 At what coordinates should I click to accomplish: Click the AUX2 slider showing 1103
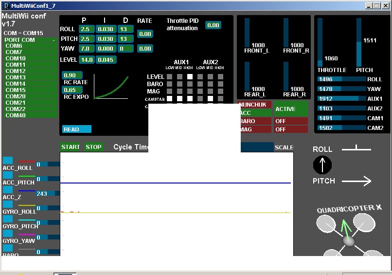pos(342,109)
